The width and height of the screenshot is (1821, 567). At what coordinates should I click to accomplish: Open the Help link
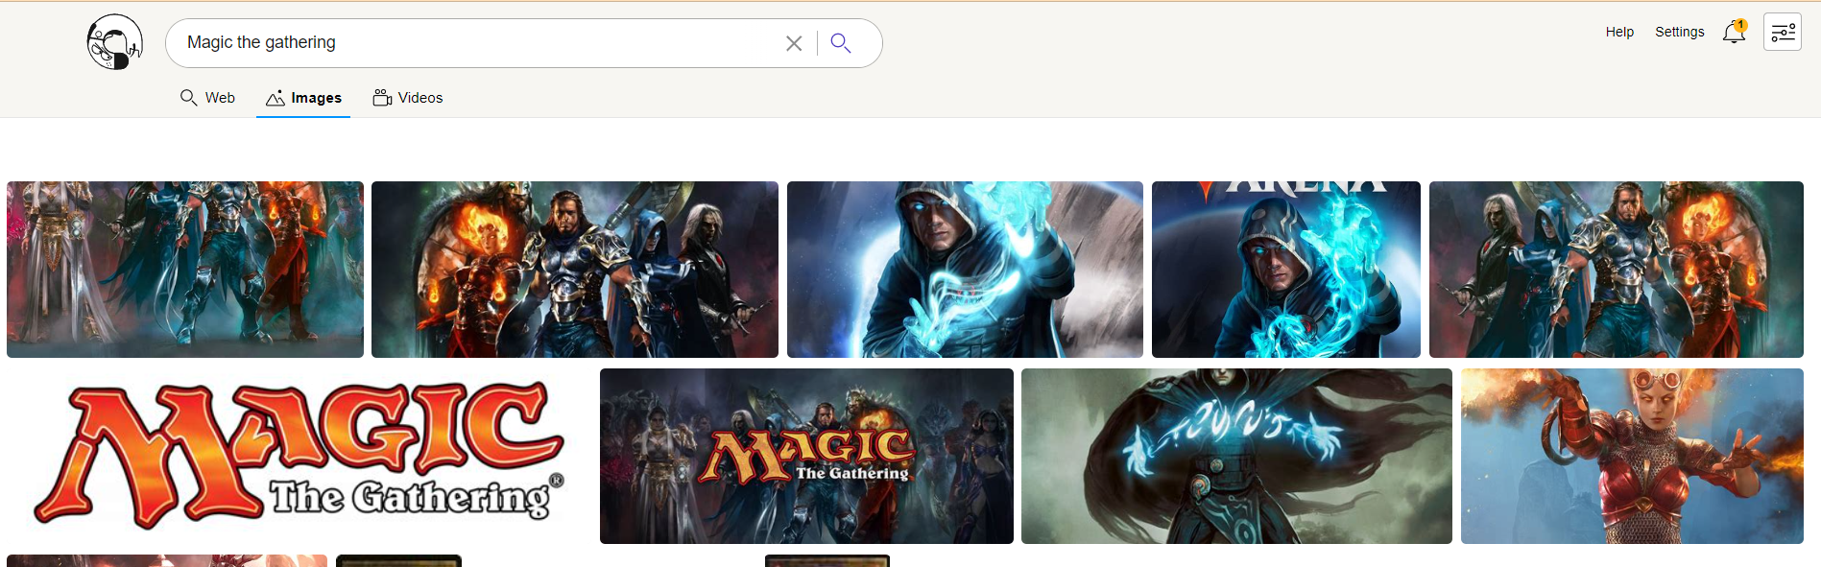click(x=1619, y=32)
